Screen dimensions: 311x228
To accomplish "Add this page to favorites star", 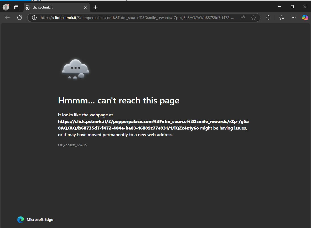I will (x=254, y=18).
